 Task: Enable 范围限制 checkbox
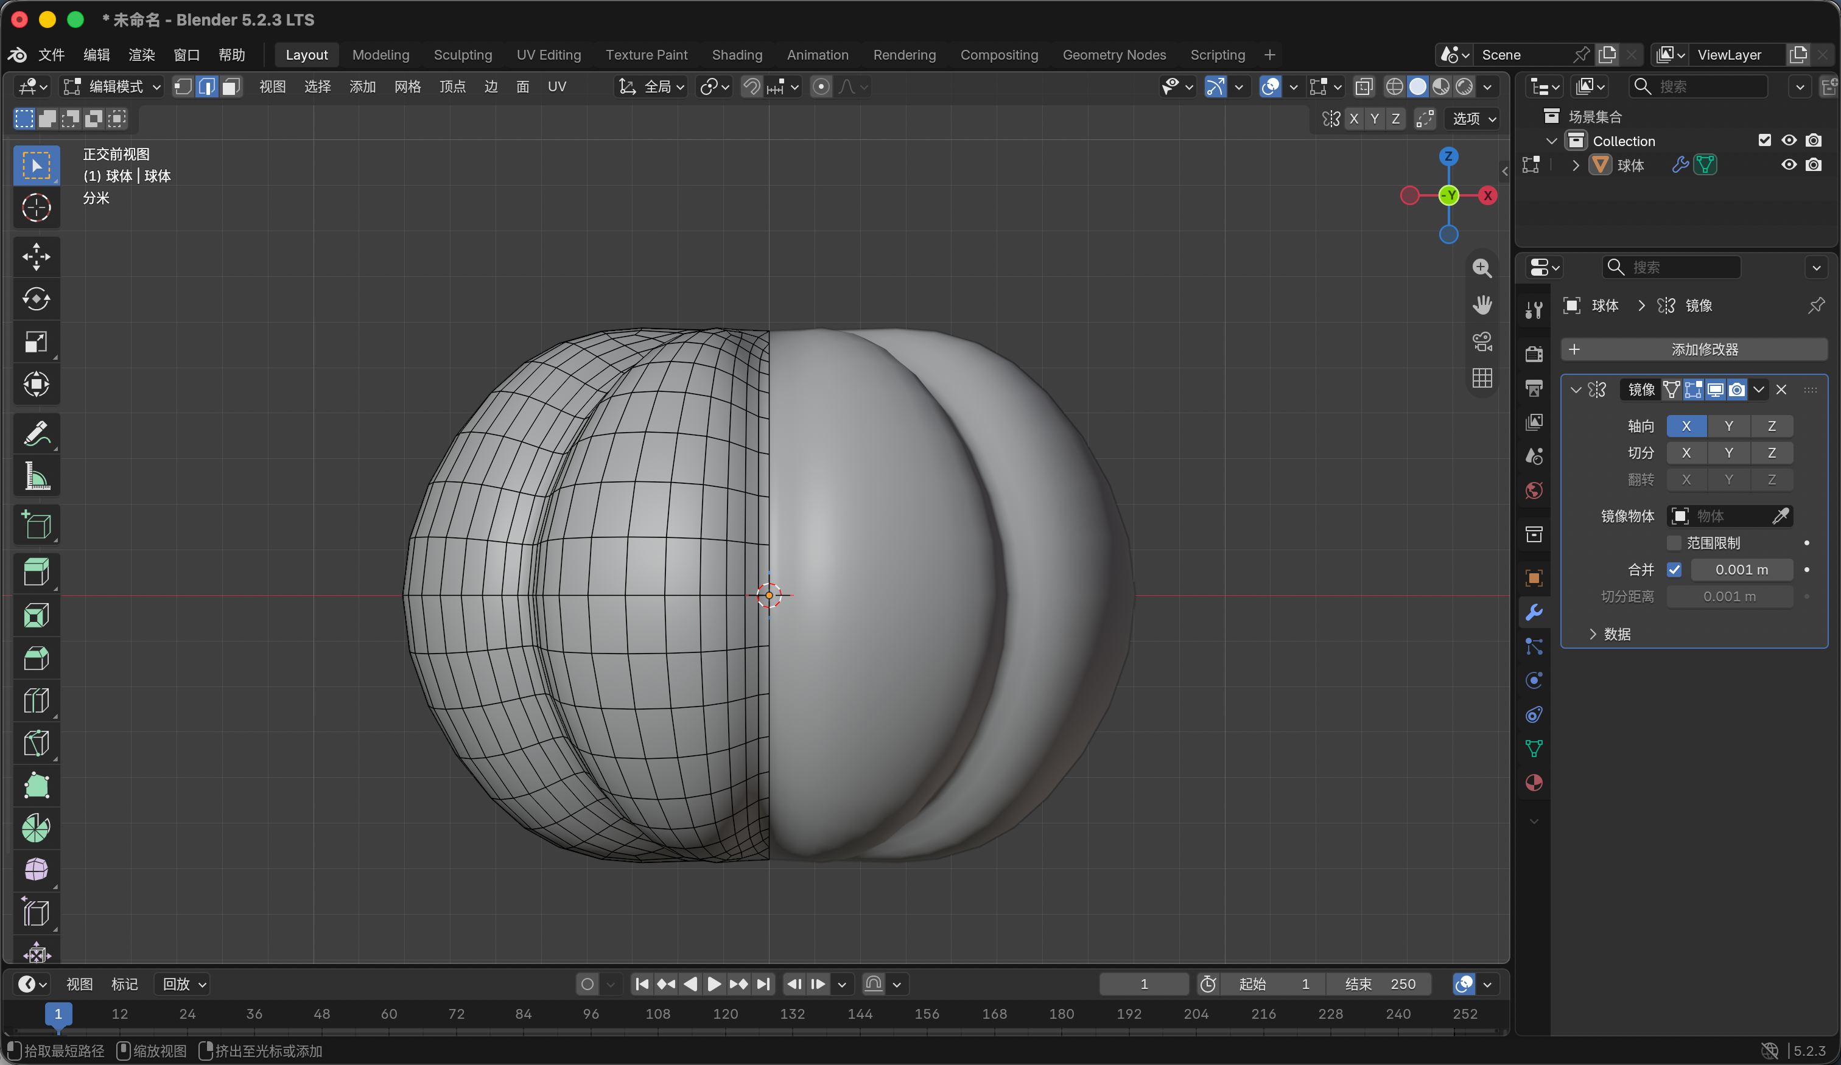tap(1674, 543)
